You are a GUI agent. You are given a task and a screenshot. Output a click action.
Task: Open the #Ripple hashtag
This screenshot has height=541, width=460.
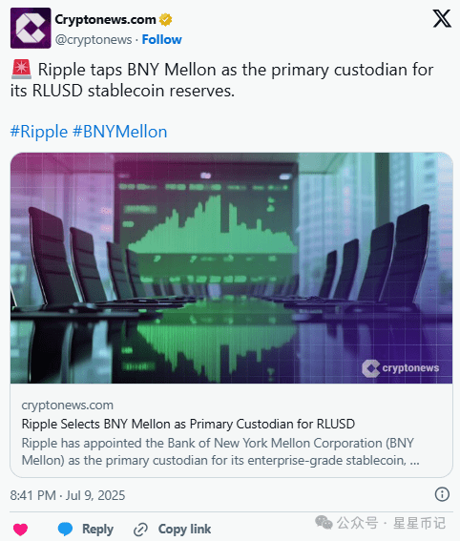click(39, 132)
